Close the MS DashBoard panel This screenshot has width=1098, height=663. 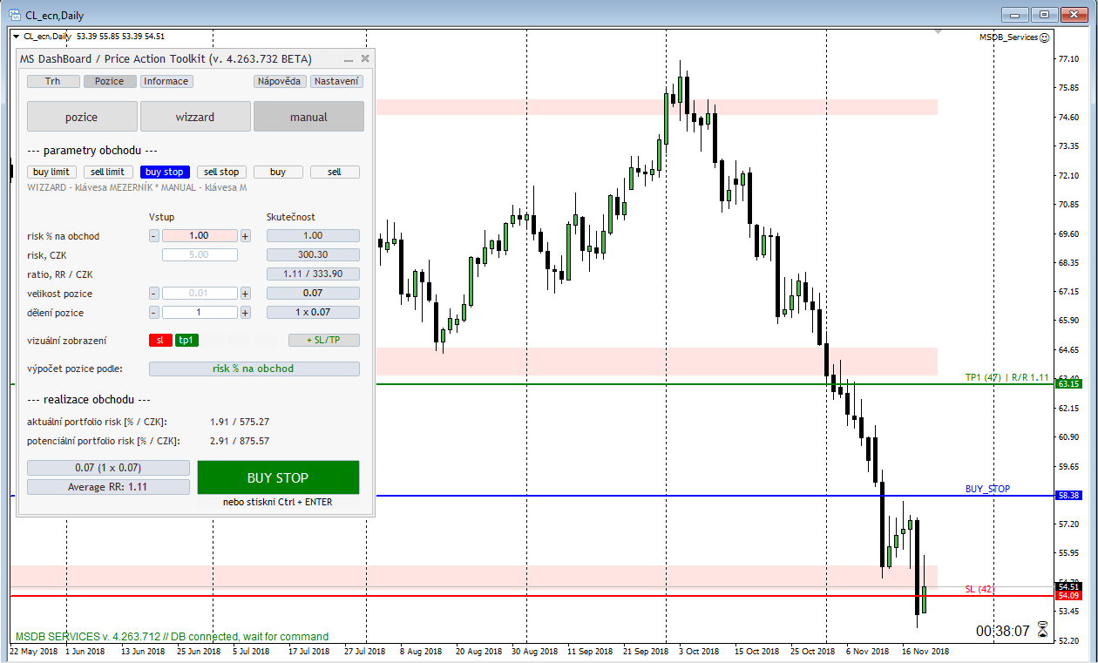[365, 59]
